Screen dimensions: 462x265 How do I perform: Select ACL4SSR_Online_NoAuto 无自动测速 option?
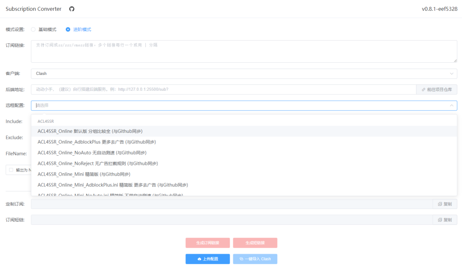coord(92,153)
